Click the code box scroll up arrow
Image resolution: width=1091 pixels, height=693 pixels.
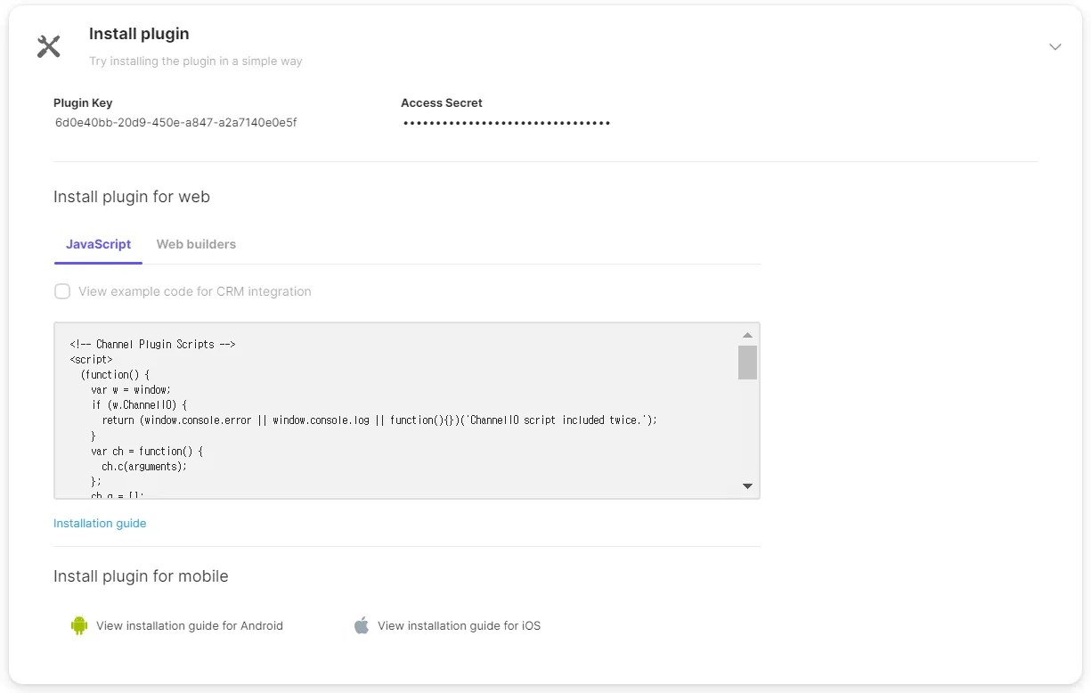(747, 335)
